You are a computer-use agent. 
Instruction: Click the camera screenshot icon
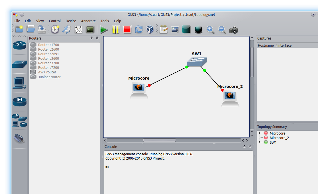point(233,30)
